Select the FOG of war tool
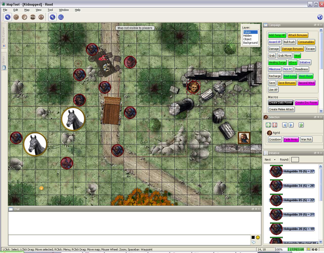Screen dimensions: 324x253 (33, 17)
